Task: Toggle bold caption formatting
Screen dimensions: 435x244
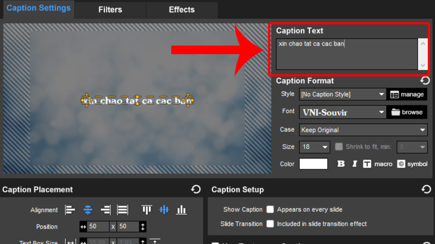Action: [341, 164]
